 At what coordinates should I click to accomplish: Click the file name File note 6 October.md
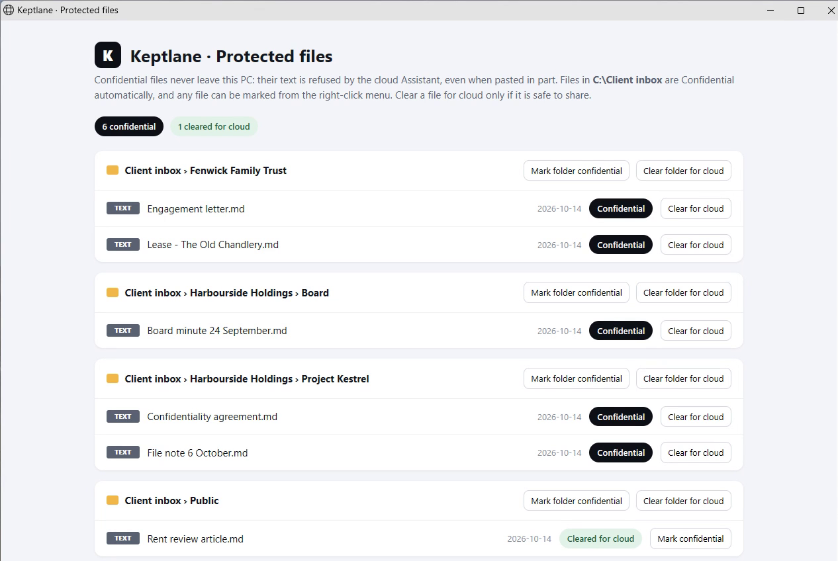tap(197, 453)
